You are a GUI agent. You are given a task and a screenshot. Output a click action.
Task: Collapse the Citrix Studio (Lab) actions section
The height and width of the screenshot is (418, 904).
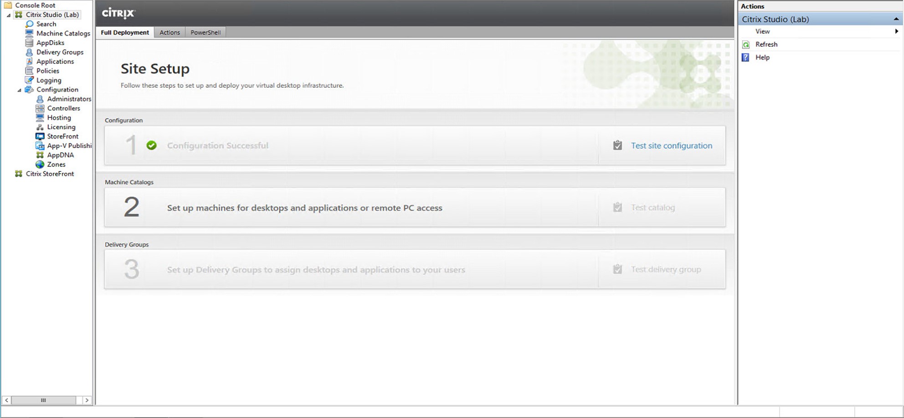coord(896,19)
